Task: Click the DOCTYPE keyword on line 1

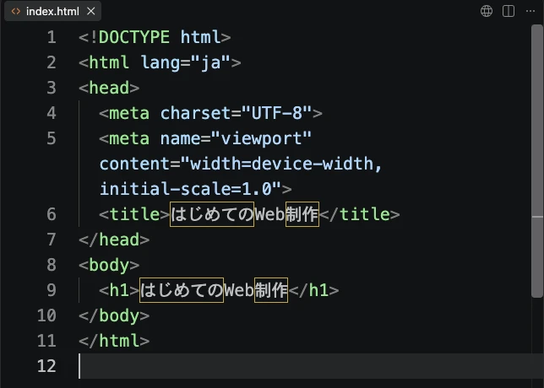Action: coord(134,37)
